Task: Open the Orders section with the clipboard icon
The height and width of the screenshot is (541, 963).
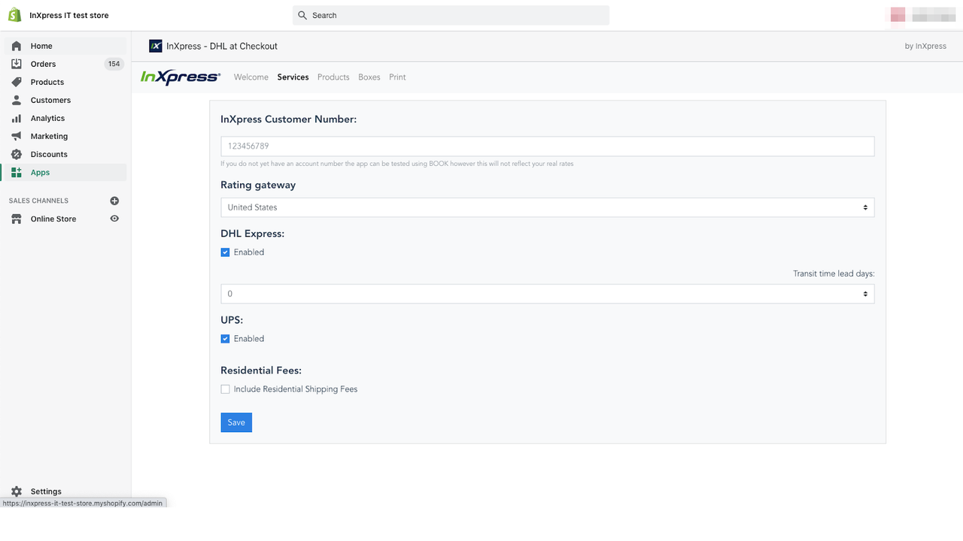Action: (x=17, y=64)
